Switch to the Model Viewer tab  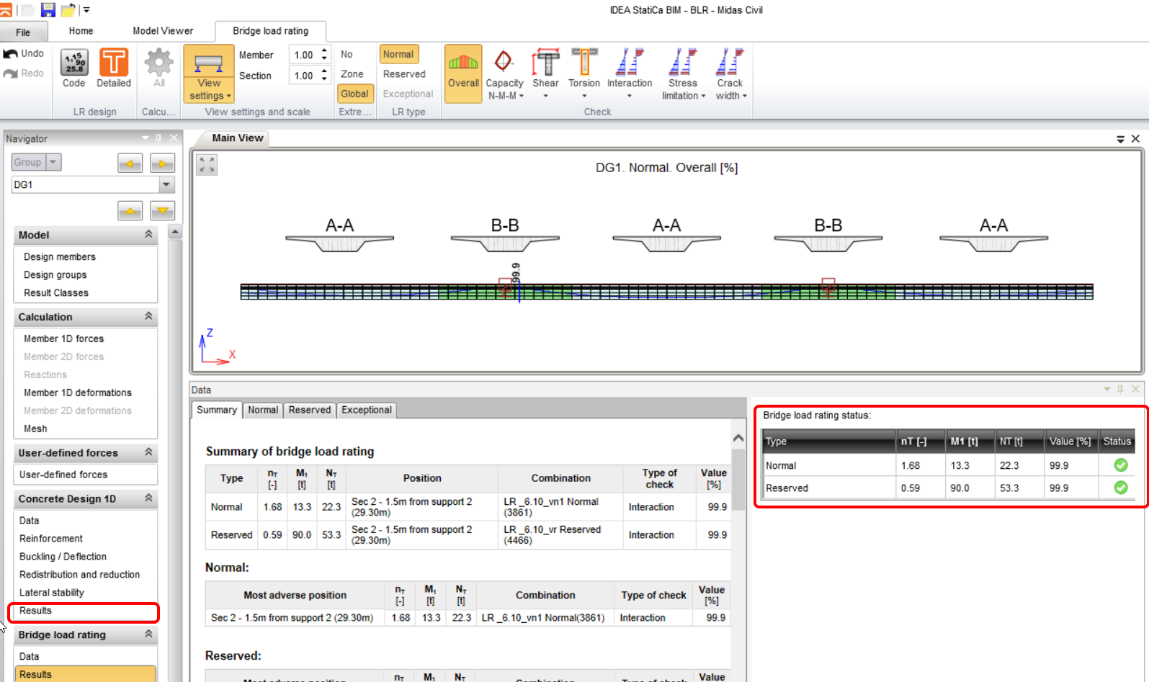click(163, 31)
